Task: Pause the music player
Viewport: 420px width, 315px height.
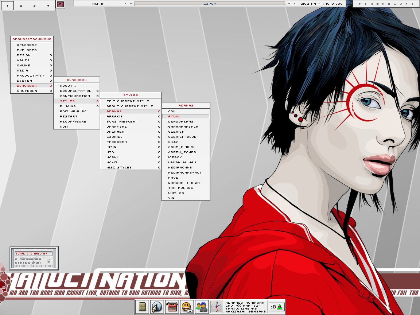Action: click(372, 4)
